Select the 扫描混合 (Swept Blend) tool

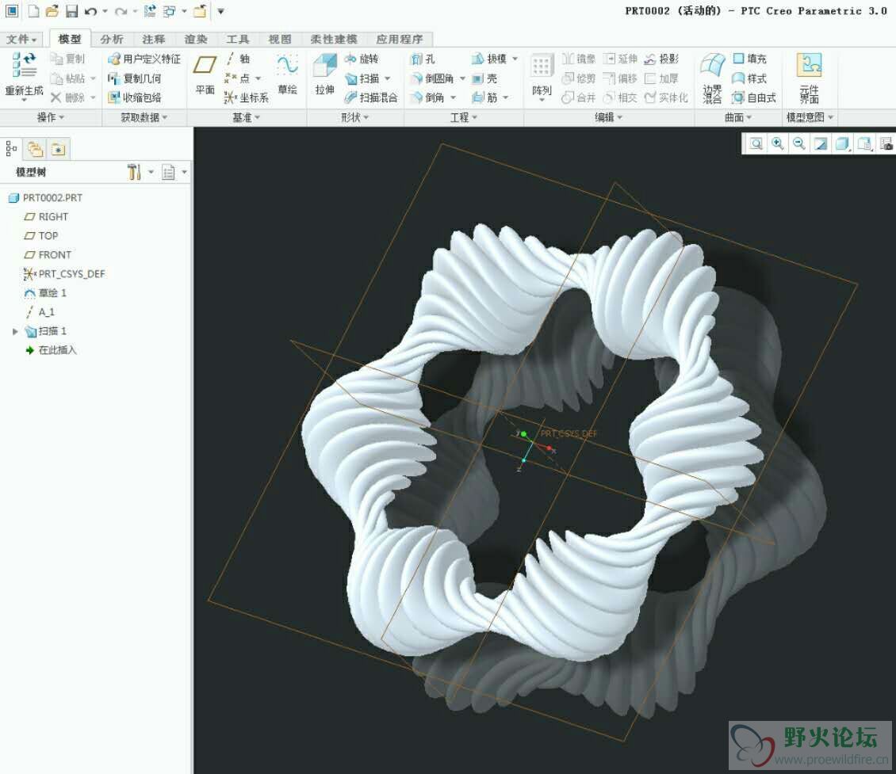click(x=371, y=97)
